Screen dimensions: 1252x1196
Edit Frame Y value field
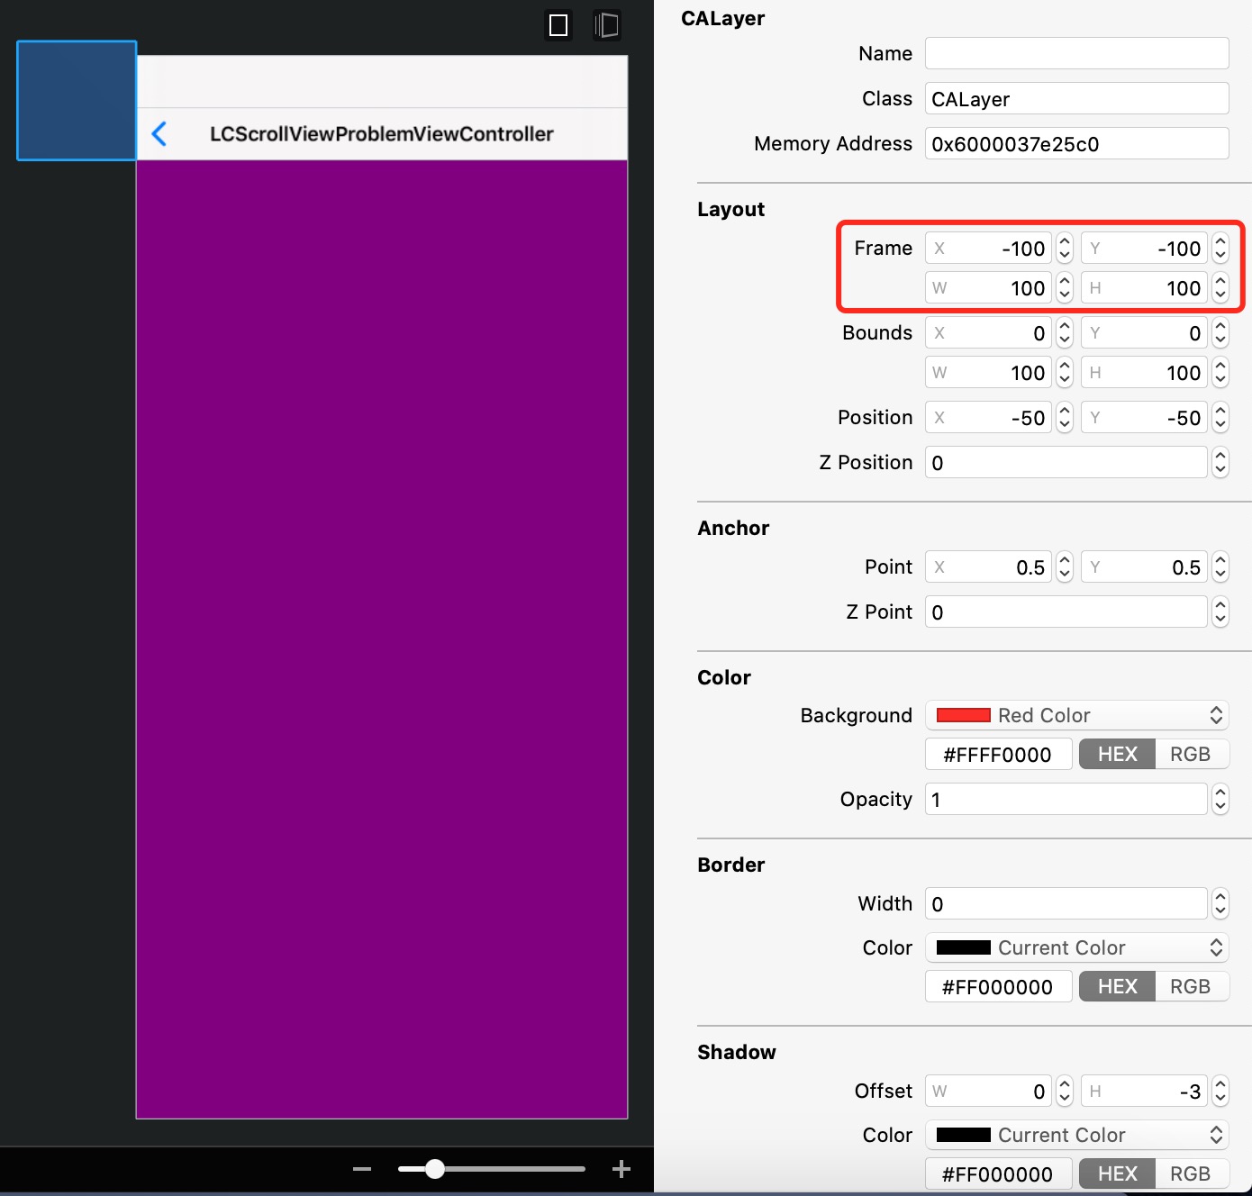(x=1144, y=248)
